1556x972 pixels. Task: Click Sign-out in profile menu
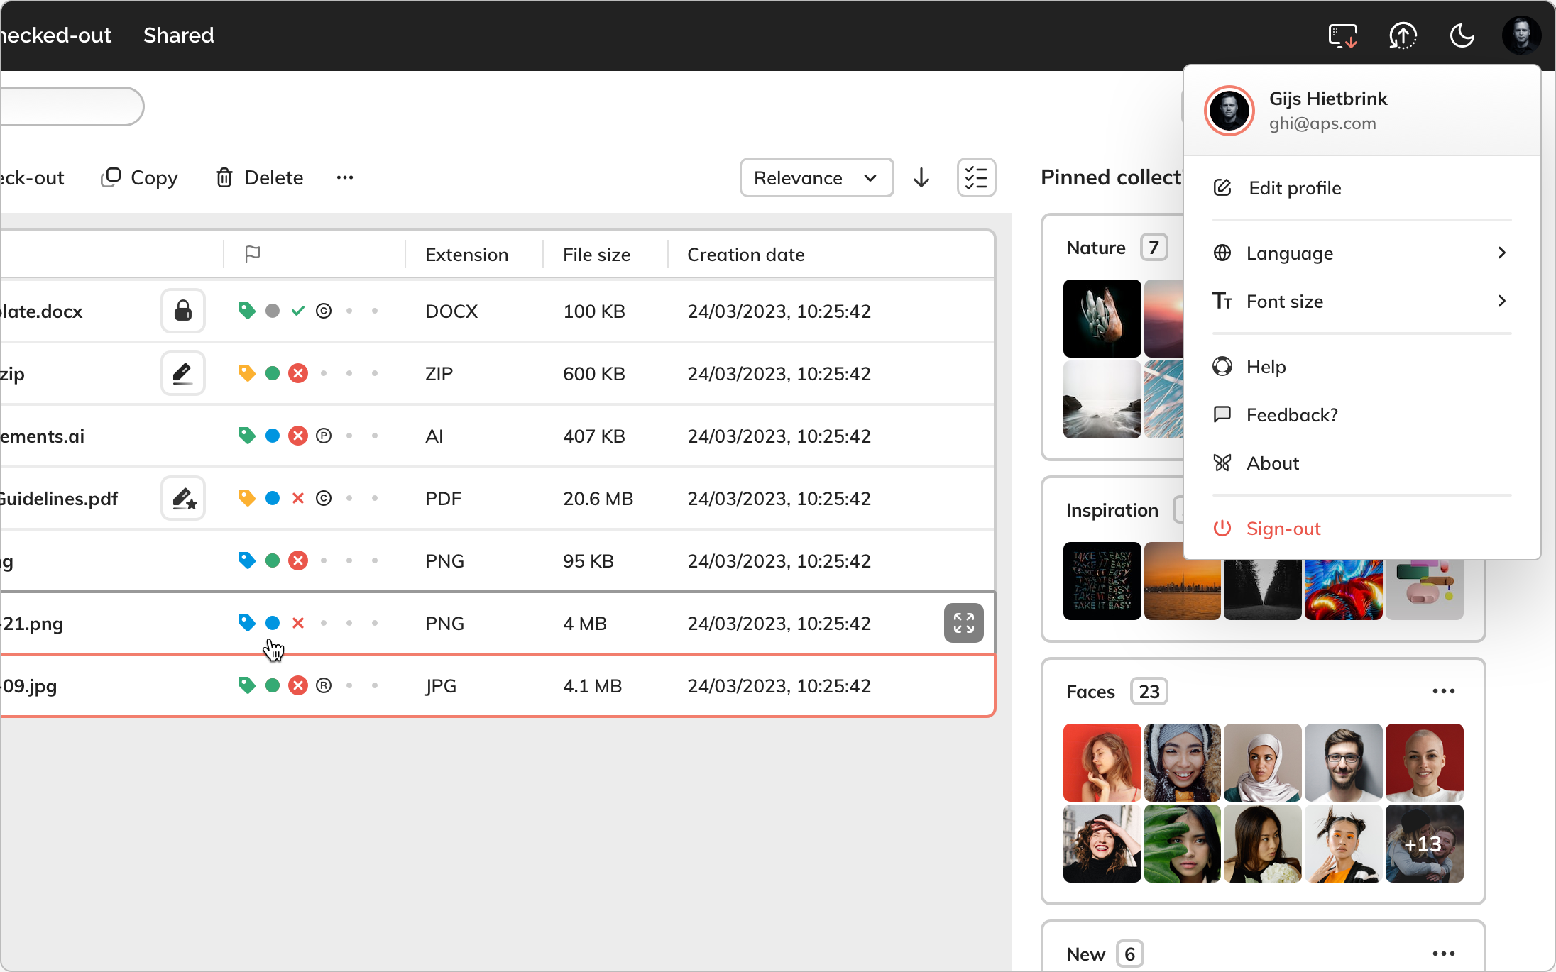pyautogui.click(x=1283, y=529)
